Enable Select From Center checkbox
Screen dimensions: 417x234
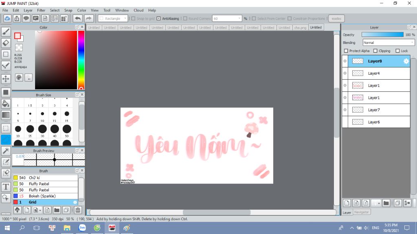coord(254,19)
